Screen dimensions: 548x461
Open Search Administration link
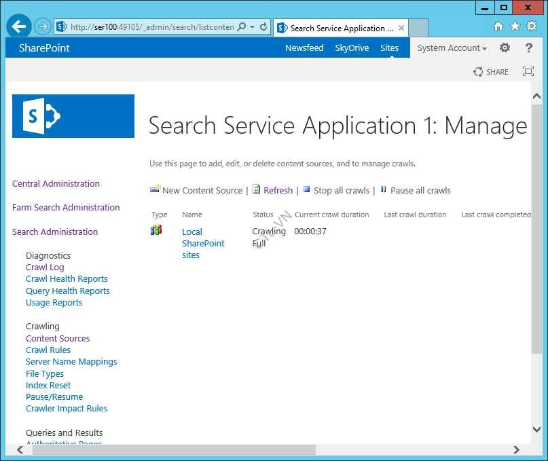tap(55, 232)
